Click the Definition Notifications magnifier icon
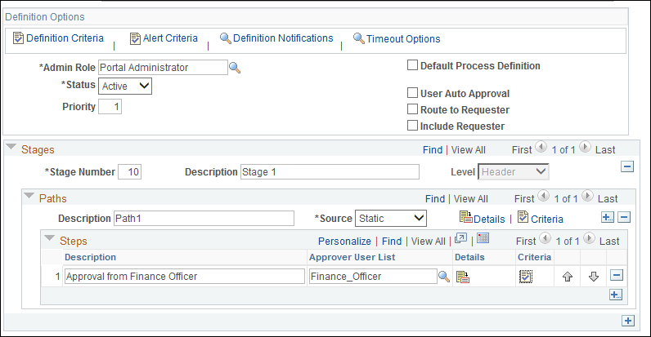This screenshot has height=337, width=651. click(225, 38)
